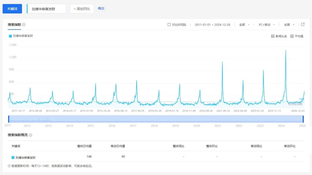The height and width of the screenshot is (175, 312).
Task: Expand the 全国 region dropdown
Action: [x=289, y=25]
